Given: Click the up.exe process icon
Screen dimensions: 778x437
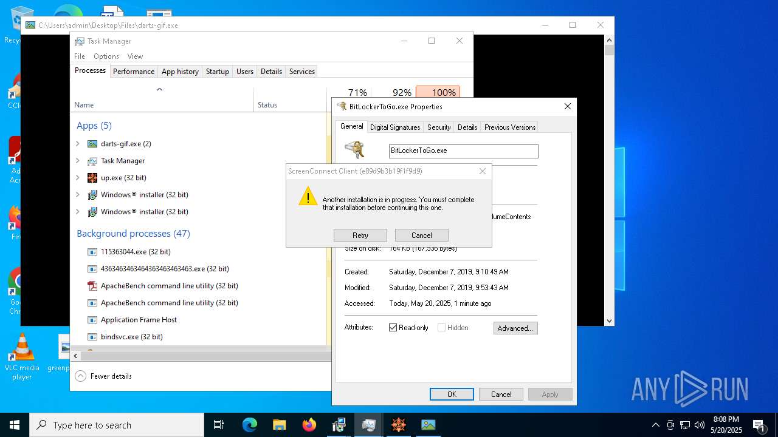Looking at the screenshot, I should [92, 178].
